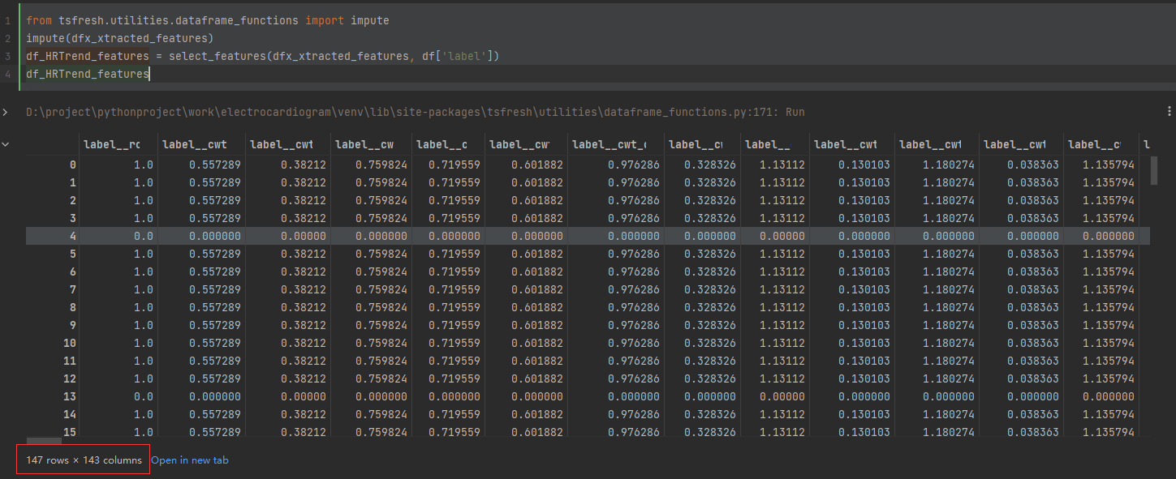Expand the collapsed dataframe_functions.py warning output

pos(6,112)
